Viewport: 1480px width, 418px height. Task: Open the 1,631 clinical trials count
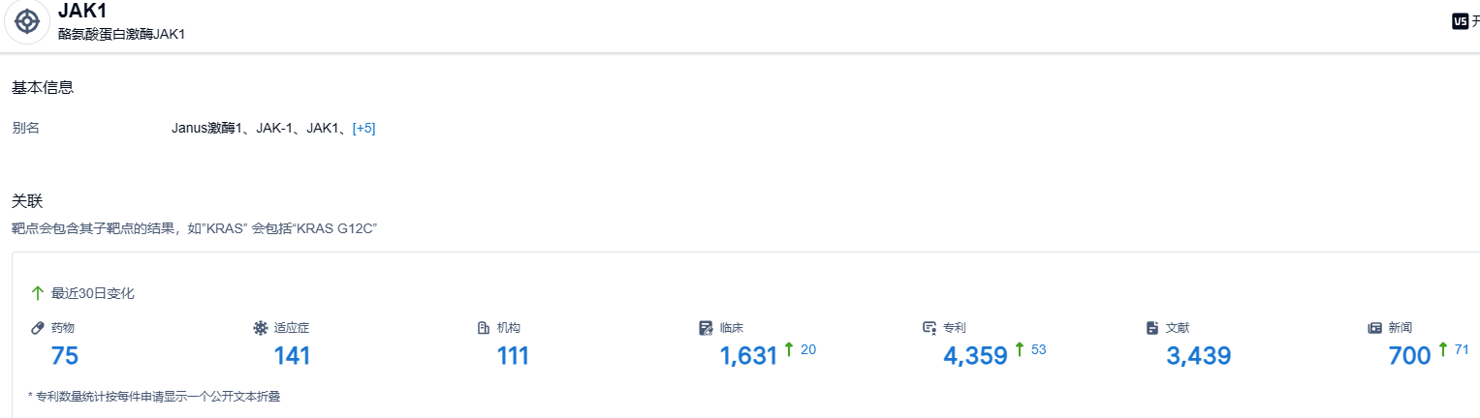point(748,356)
